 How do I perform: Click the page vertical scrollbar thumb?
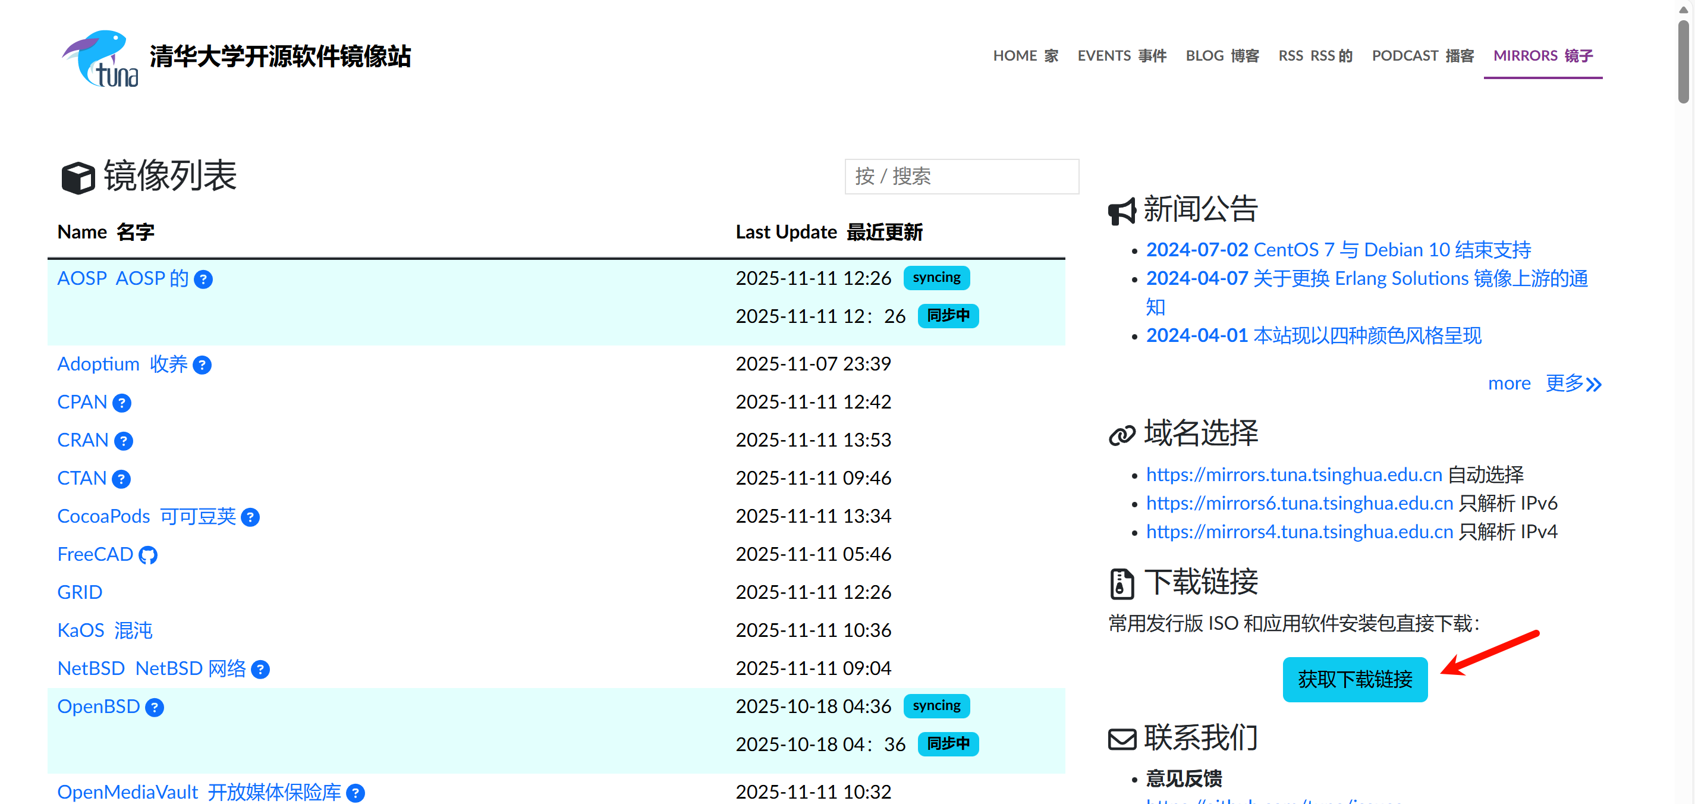click(1683, 61)
